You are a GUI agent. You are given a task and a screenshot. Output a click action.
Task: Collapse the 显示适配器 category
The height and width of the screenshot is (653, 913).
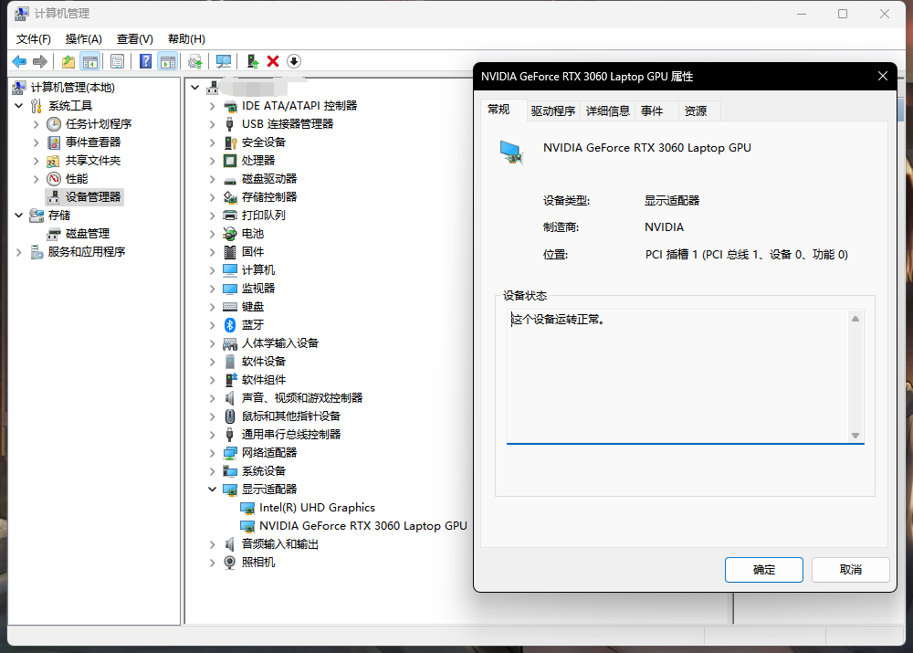(214, 489)
